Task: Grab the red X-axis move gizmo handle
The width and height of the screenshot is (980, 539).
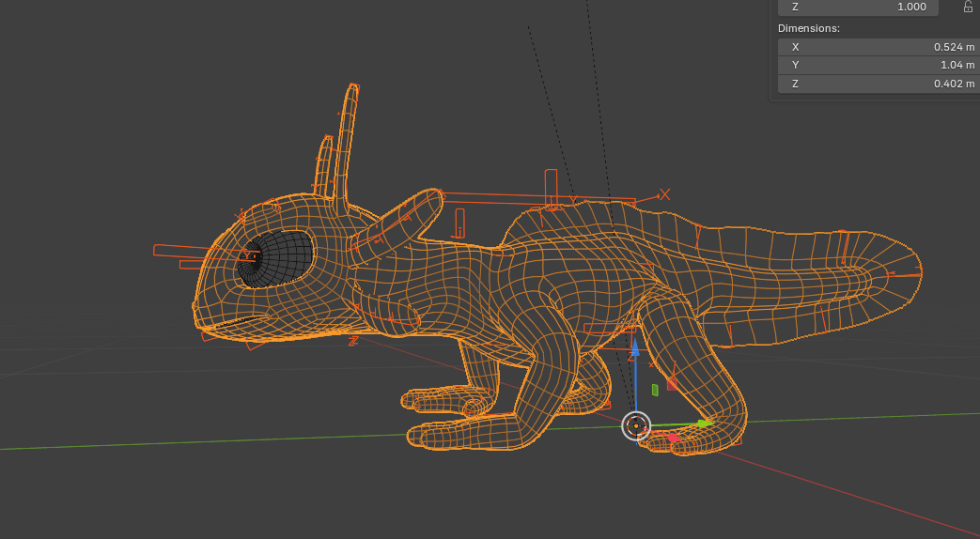Action: [x=673, y=439]
